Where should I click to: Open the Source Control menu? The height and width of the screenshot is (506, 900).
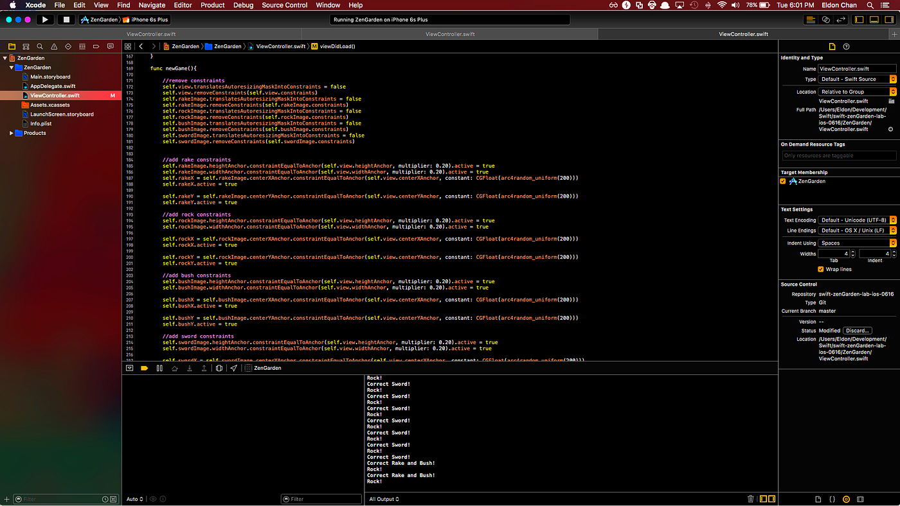(284, 5)
